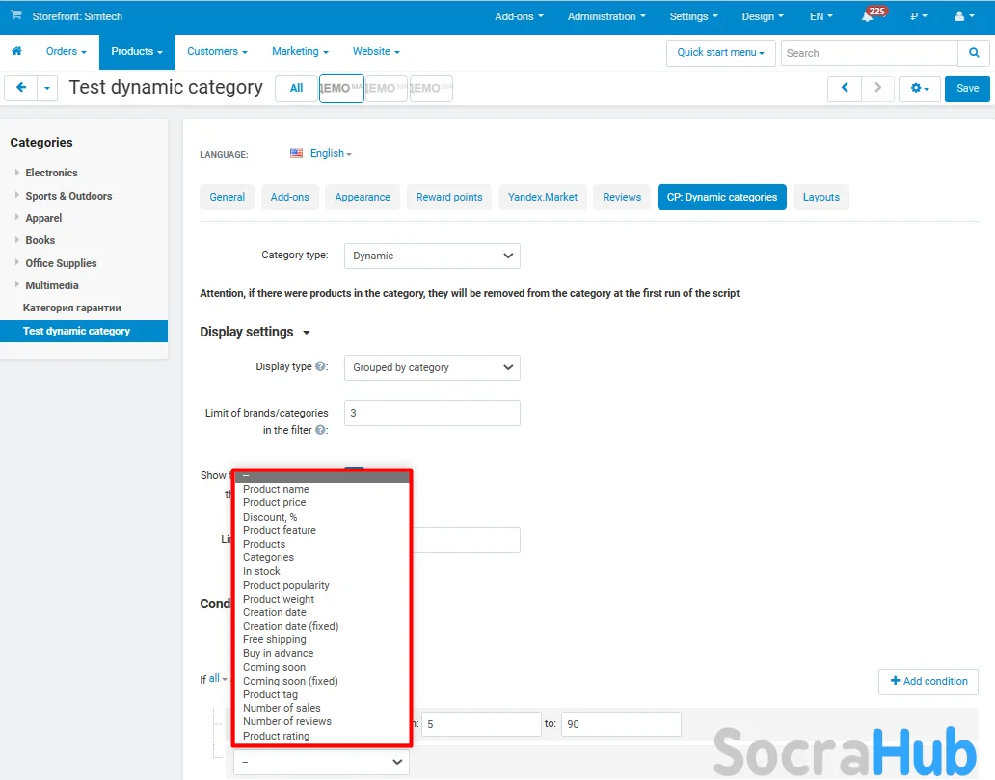Expand the Apparel category
The width and height of the screenshot is (995, 780).
[x=16, y=217]
